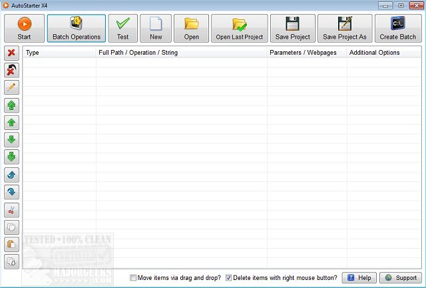Click the AutoStarter X4 title bar icon

[x=5, y=5]
